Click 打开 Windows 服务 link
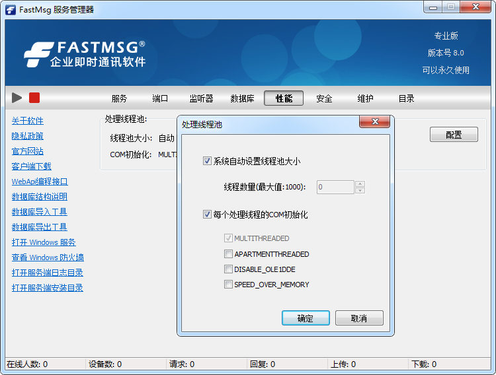 [x=44, y=242]
